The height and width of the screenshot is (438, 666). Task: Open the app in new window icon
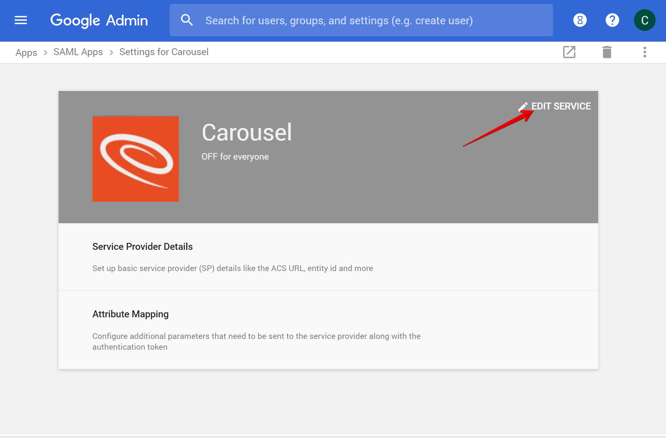pyautogui.click(x=569, y=52)
